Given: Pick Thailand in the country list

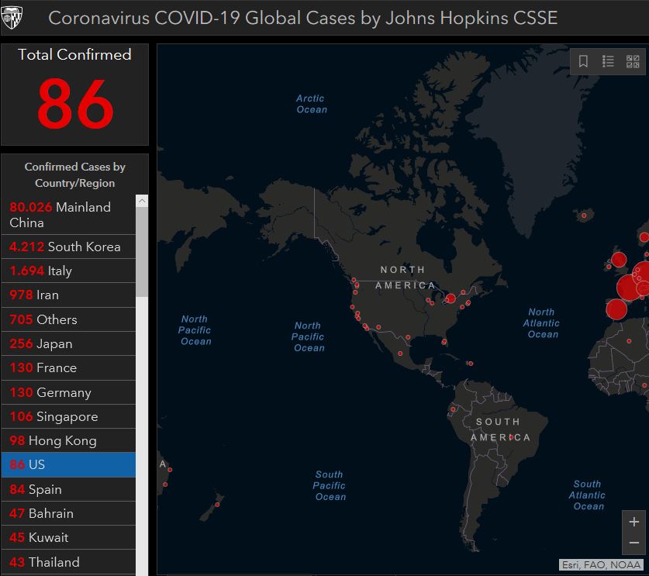Looking at the screenshot, I should pos(68,562).
